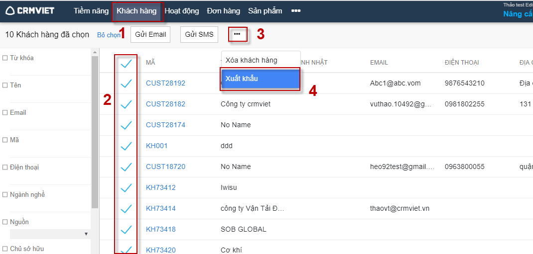This screenshot has height=254, width=533.
Task: Enable the Từ khóa filter checkbox
Action: coord(5,58)
